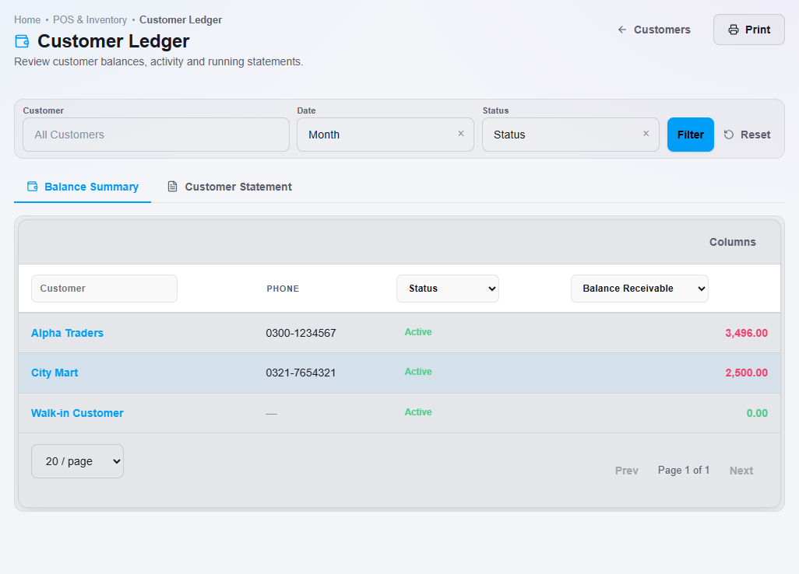The width and height of the screenshot is (799, 574).
Task: Click Customer Ledger breadcrumb text
Action: point(181,20)
